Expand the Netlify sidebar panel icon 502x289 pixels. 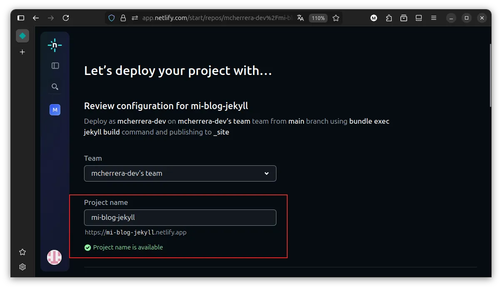tap(55, 66)
